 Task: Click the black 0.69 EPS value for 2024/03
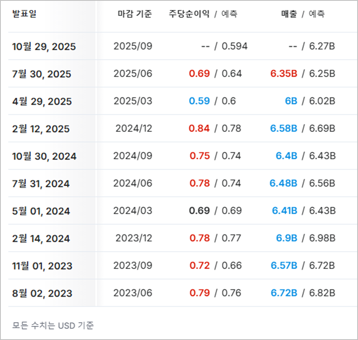click(199, 210)
